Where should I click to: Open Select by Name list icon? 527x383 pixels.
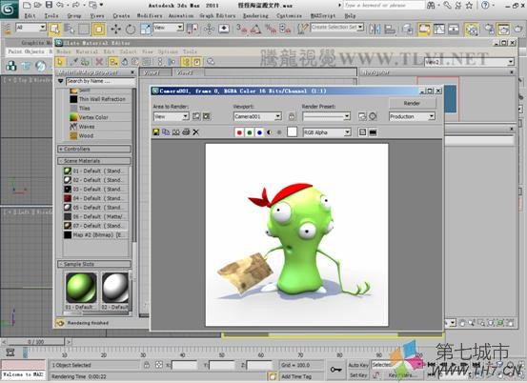pyautogui.click(x=70, y=29)
